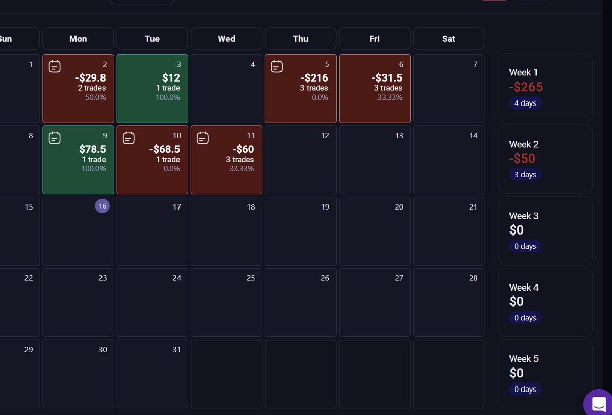
Task: Select empty day 30 cell
Action: 78,374
